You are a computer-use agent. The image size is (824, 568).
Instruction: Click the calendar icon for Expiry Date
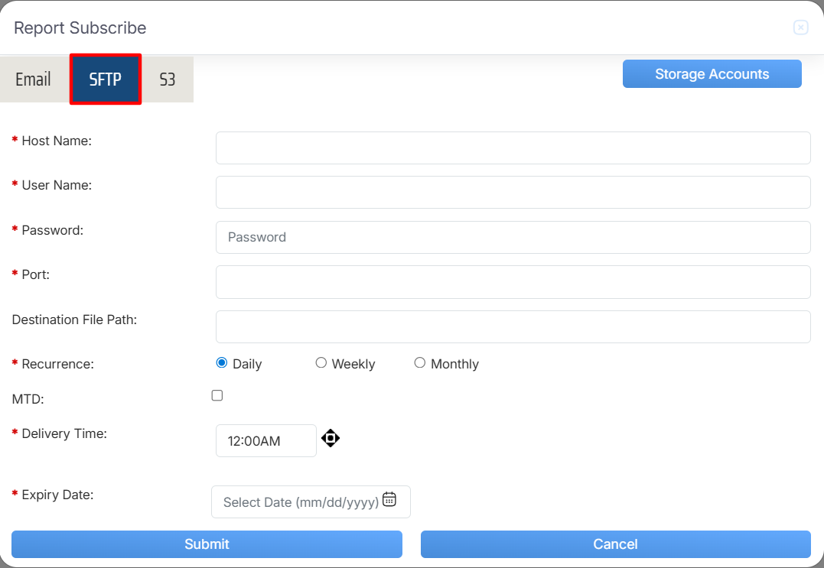(389, 499)
